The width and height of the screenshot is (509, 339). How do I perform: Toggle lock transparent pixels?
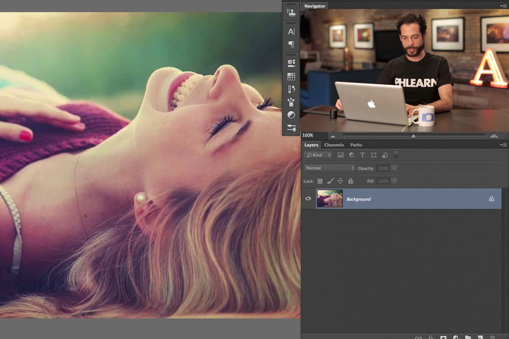(x=320, y=181)
